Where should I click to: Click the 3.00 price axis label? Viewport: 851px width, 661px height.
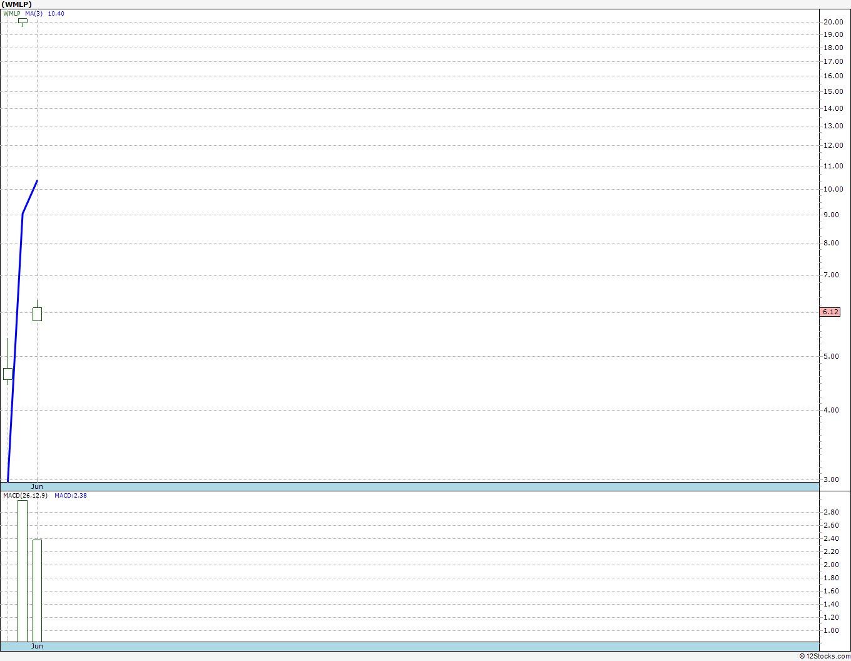pos(831,479)
